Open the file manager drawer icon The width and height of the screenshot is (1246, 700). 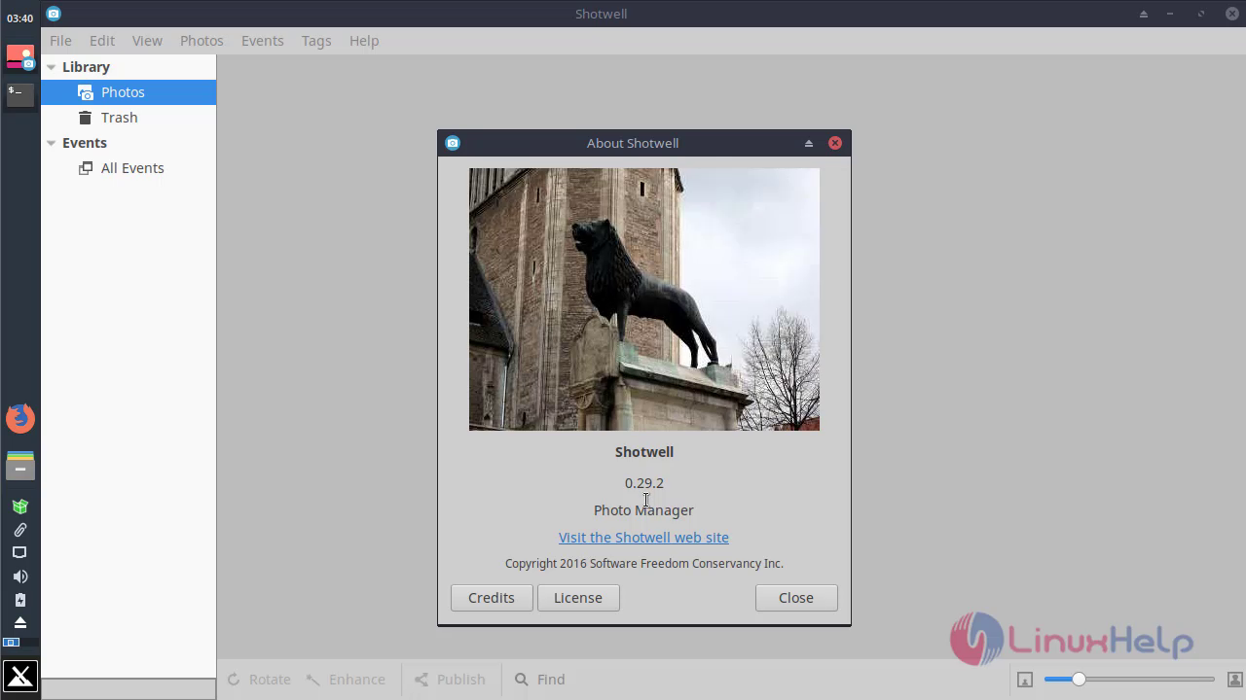pos(20,466)
